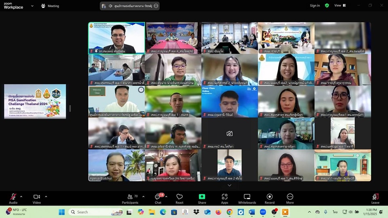Open Task View on the taskbar

coord(129,212)
